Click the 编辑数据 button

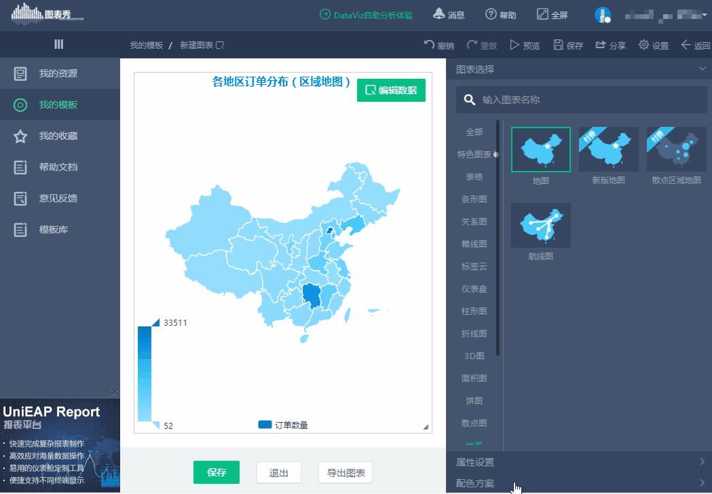[391, 89]
